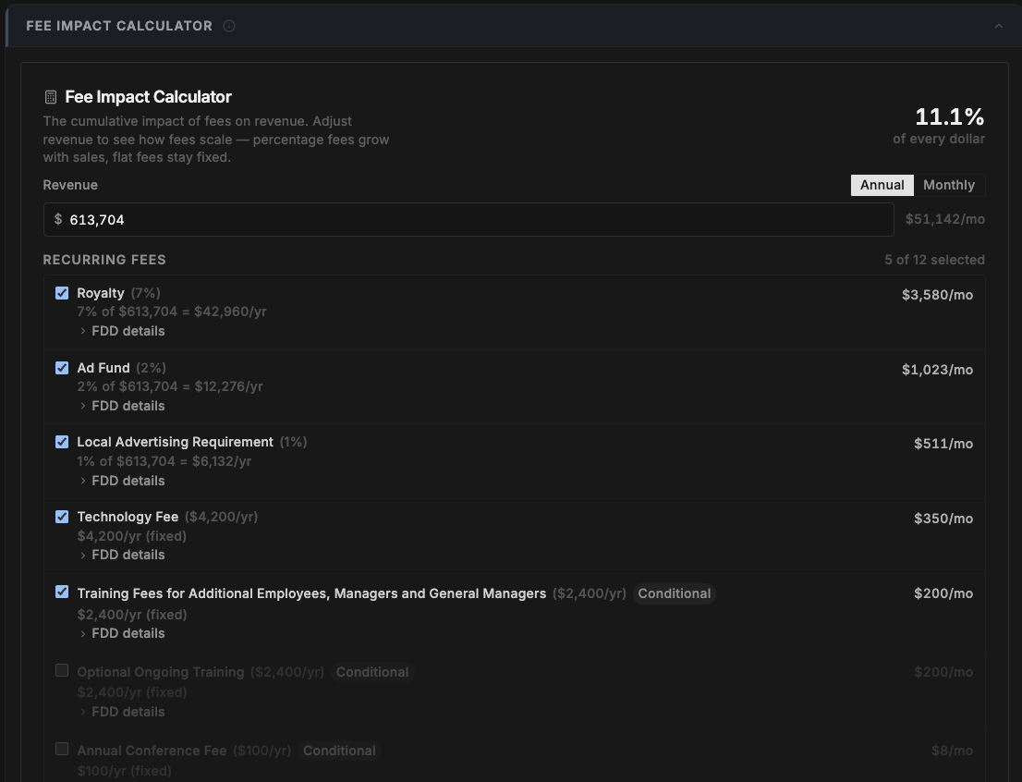Click the $511/mo Local Advertising amount
The width and height of the screenshot is (1022, 782).
click(943, 445)
